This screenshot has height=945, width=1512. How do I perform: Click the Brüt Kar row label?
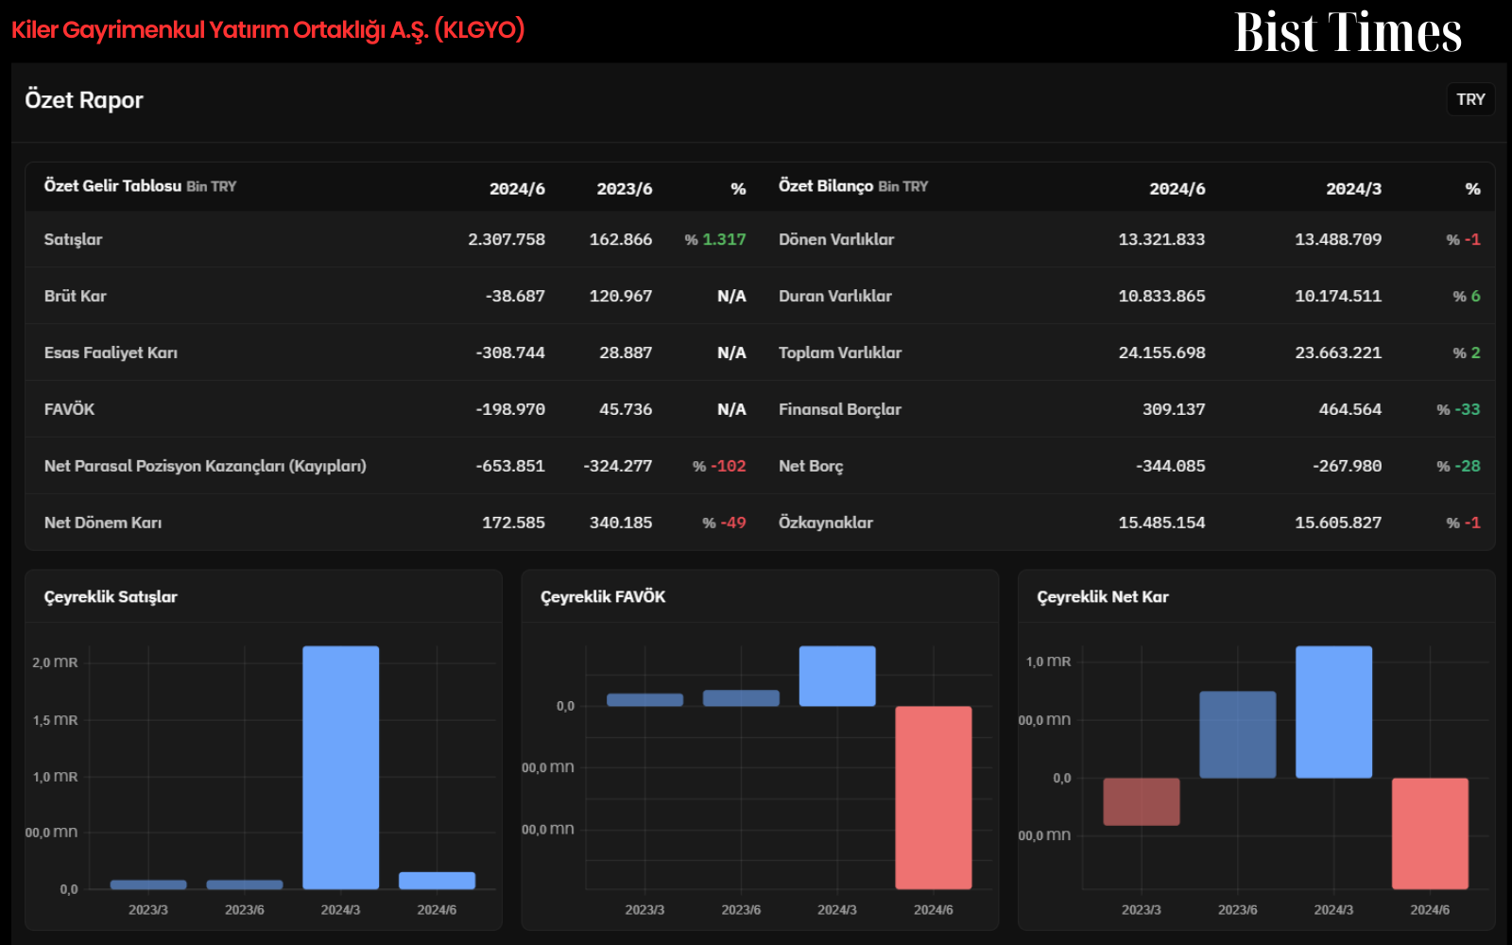tap(76, 296)
